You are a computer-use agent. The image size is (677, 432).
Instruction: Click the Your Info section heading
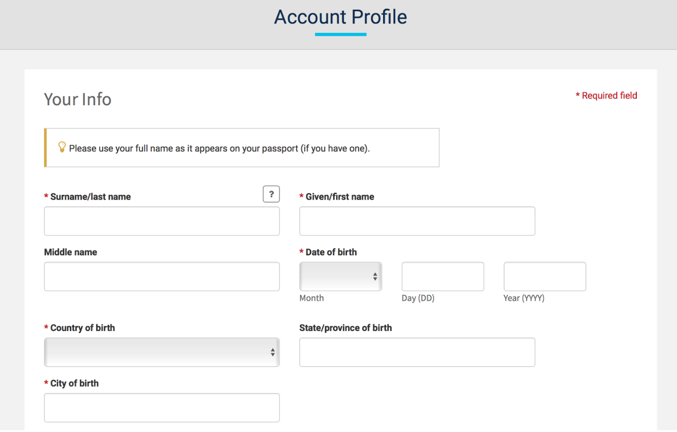coord(78,99)
